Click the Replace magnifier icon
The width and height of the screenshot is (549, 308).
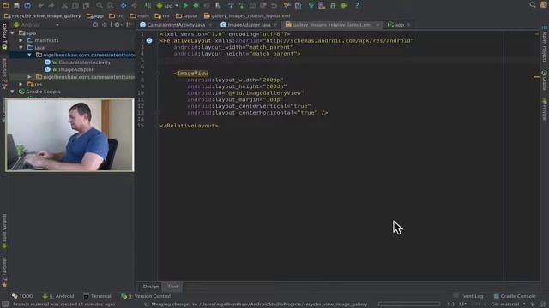coord(110,6)
